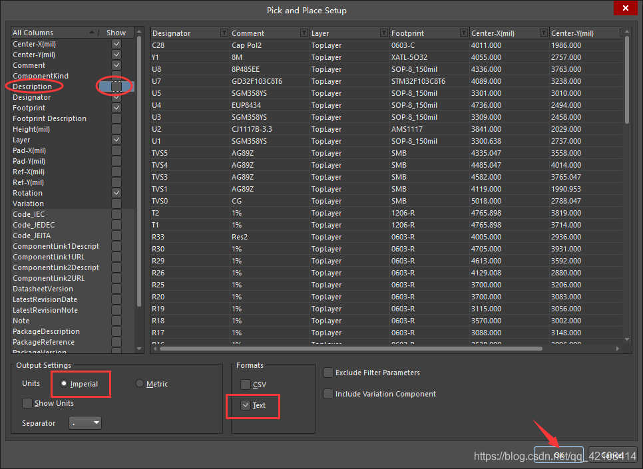Confirm with the OK button
The width and height of the screenshot is (643, 469).
click(x=558, y=455)
